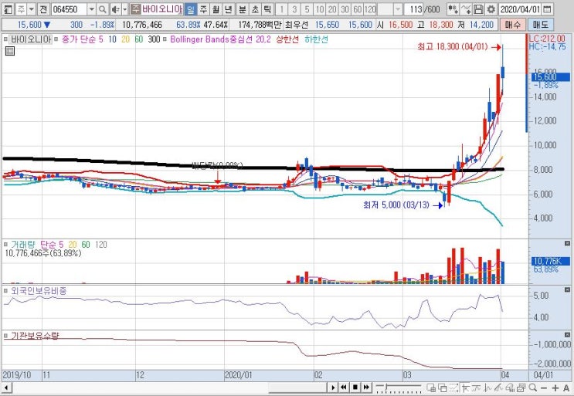Select the 20 interval button
This screenshot has width=574, height=396.
pyautogui.click(x=332, y=9)
